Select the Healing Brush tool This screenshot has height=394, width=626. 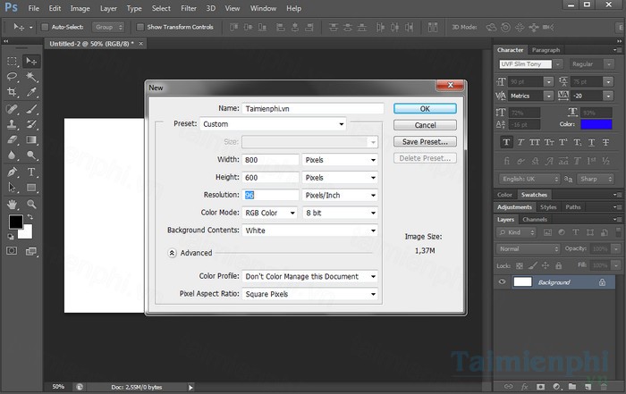point(12,109)
